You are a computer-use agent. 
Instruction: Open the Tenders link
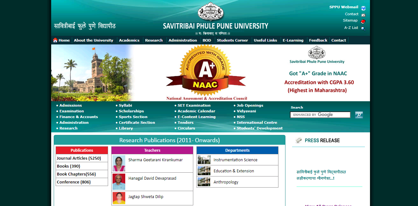coord(186,123)
